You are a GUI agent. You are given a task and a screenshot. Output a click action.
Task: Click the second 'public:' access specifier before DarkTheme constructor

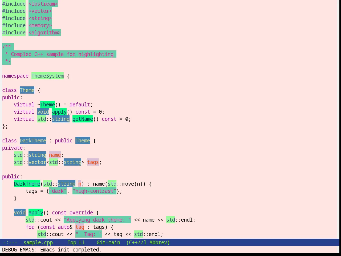pyautogui.click(x=12, y=177)
